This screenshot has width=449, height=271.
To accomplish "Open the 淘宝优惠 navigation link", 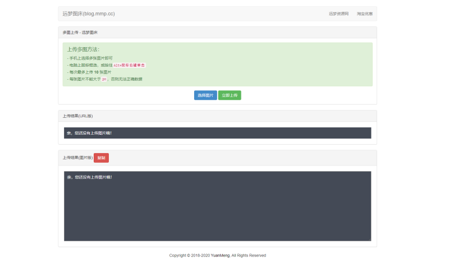I will (364, 13).
